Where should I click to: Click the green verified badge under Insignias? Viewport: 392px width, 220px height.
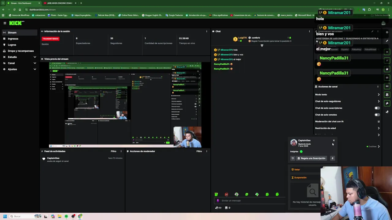(x=301, y=152)
